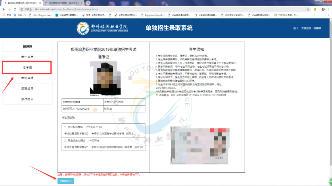Open 考试成绩 in the sidebar
The height and width of the screenshot is (186, 332).
point(27,78)
